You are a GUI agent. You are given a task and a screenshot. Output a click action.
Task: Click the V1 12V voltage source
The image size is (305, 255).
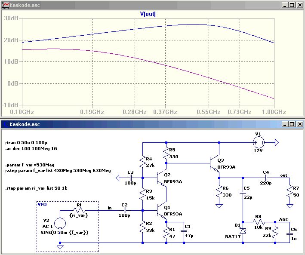point(258,142)
